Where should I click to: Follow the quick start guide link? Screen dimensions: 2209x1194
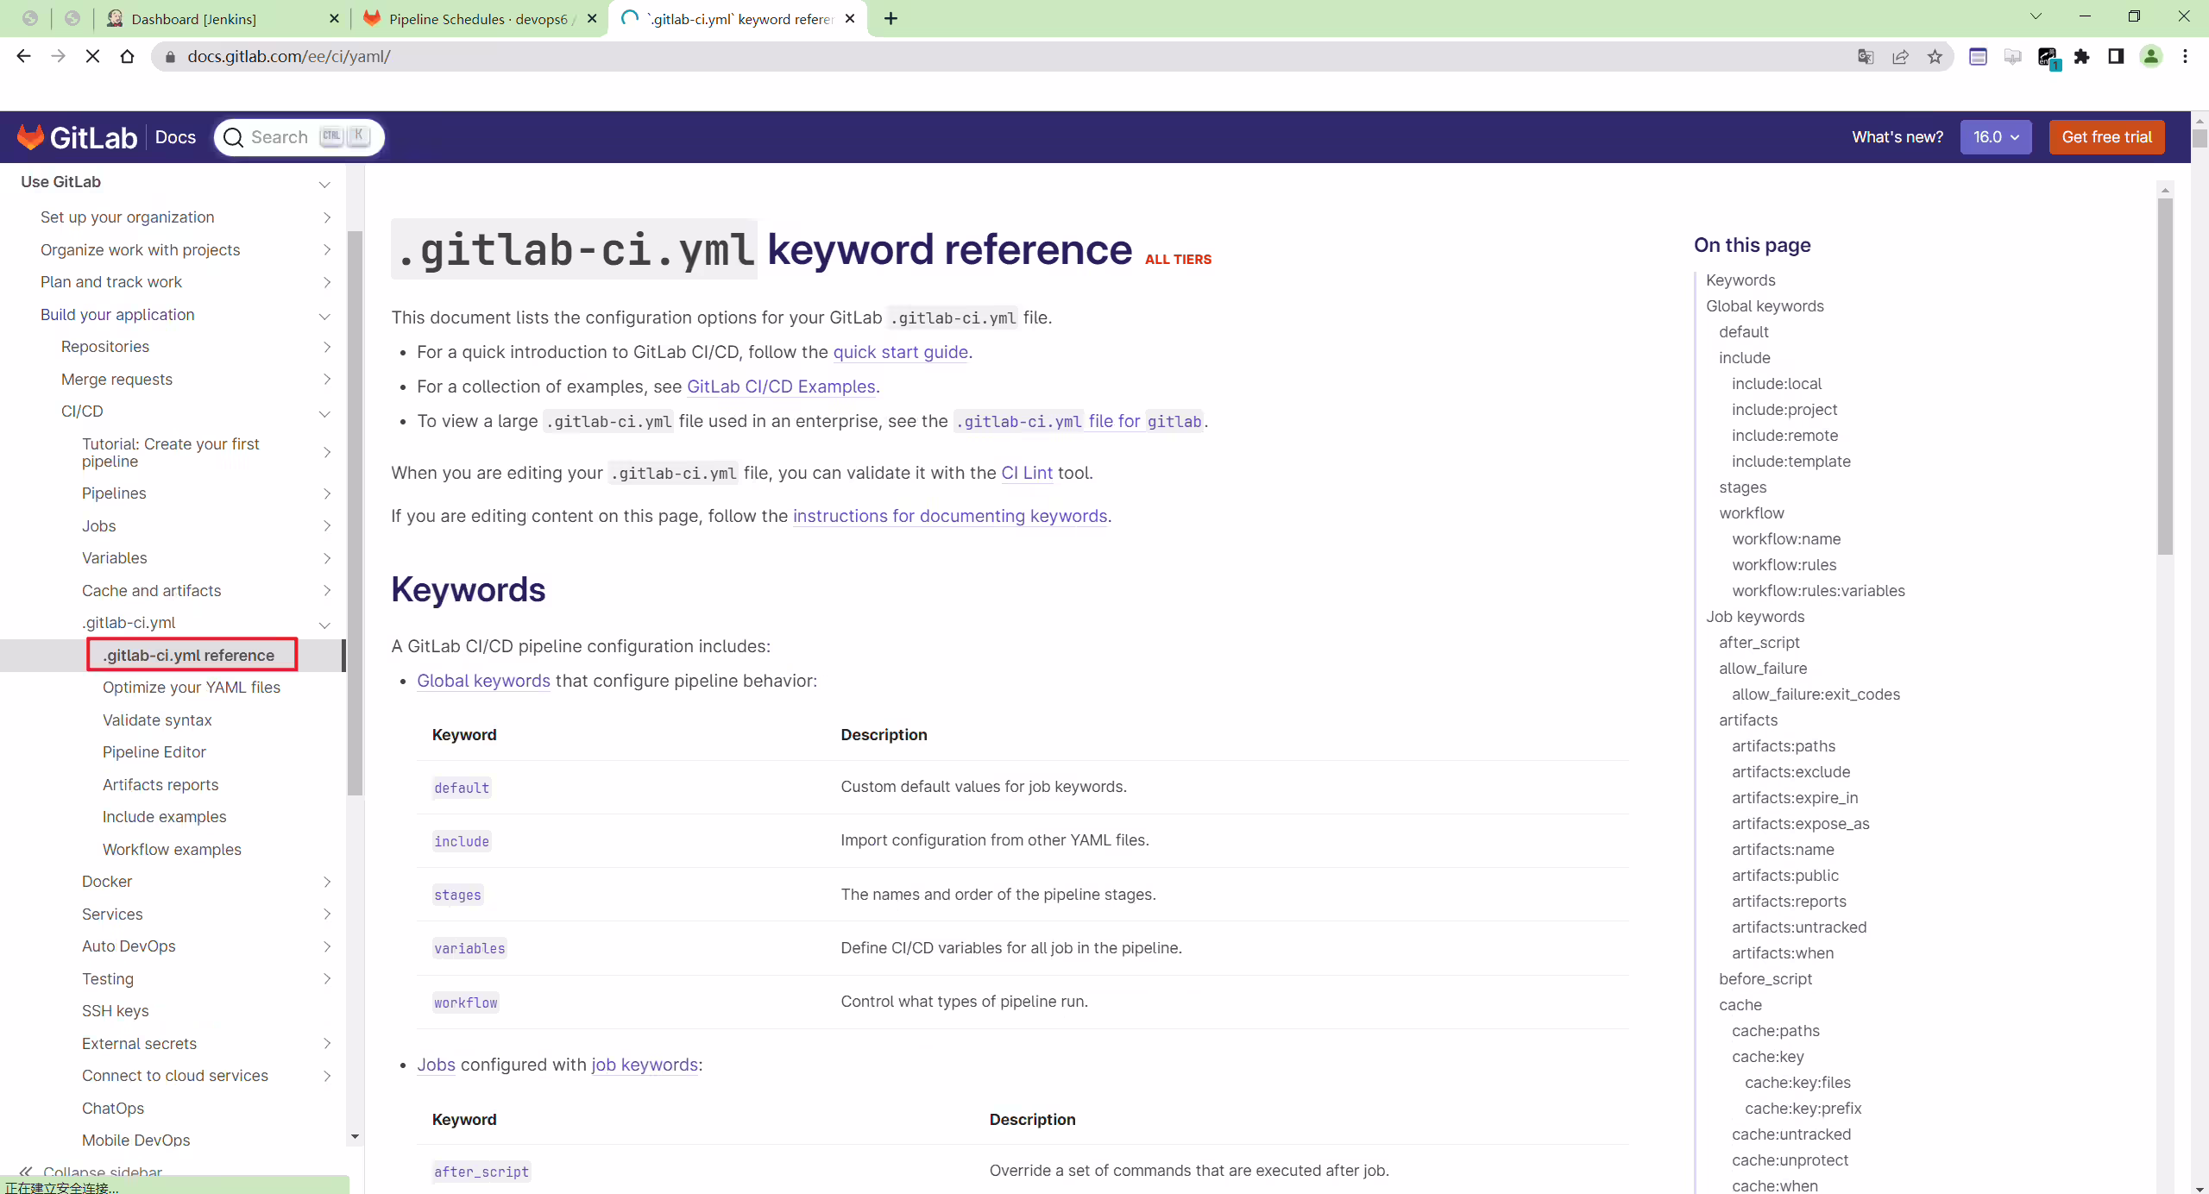(901, 352)
